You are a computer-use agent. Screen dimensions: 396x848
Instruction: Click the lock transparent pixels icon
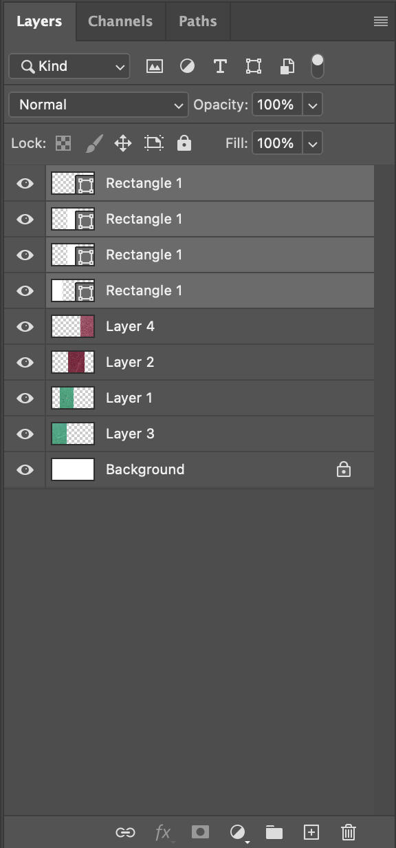[63, 143]
